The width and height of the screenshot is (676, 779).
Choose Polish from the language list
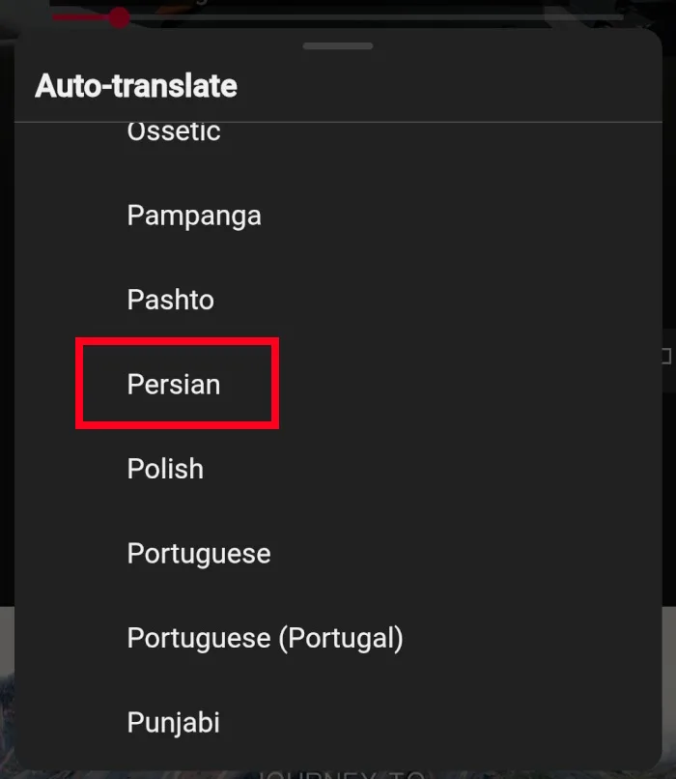click(164, 469)
